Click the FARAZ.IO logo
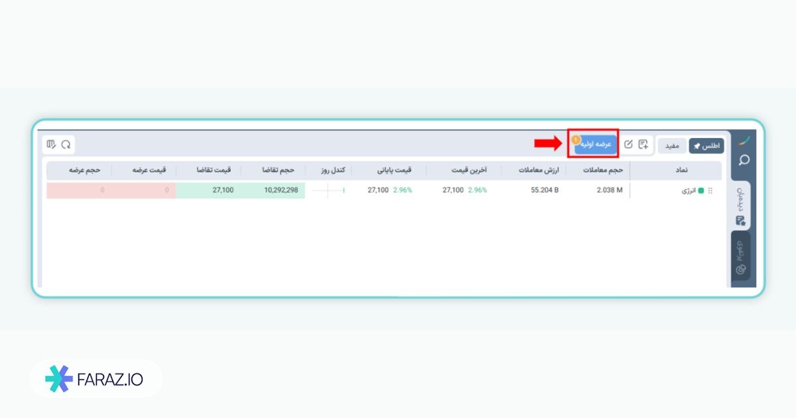Screen dimensions: 796x418 [96, 379]
